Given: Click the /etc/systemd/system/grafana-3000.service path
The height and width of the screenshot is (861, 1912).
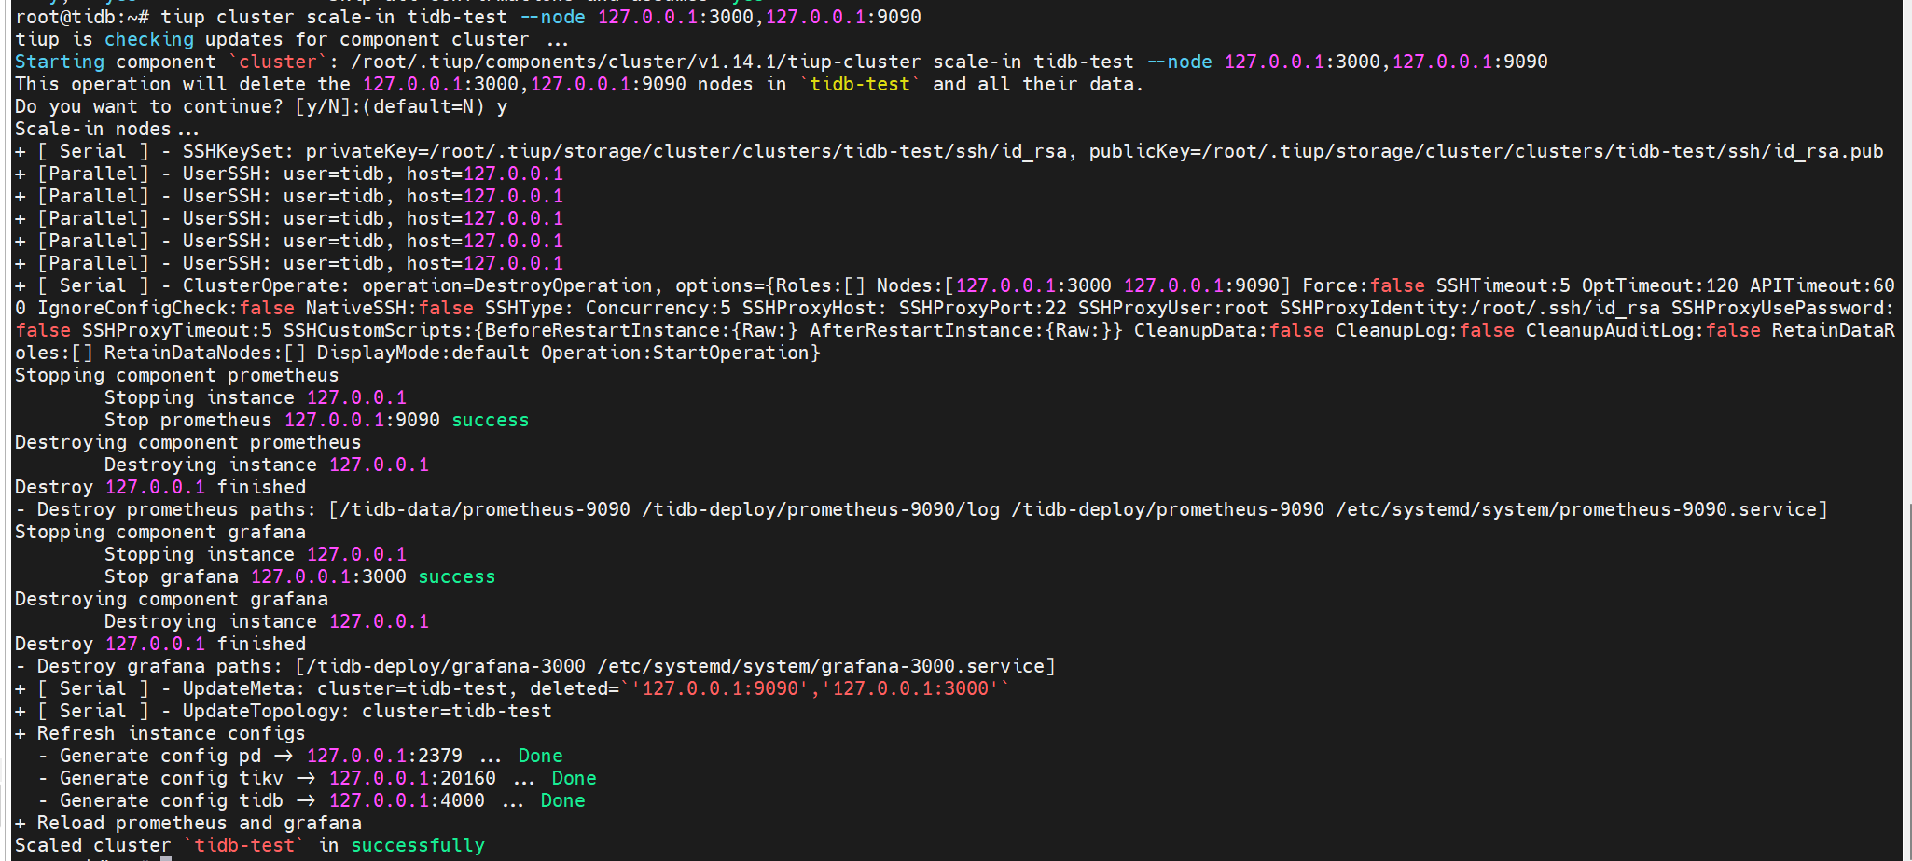Looking at the screenshot, I should (x=821, y=666).
